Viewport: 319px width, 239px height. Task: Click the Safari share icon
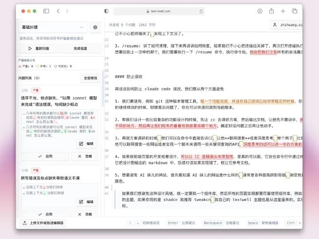coord(272,11)
